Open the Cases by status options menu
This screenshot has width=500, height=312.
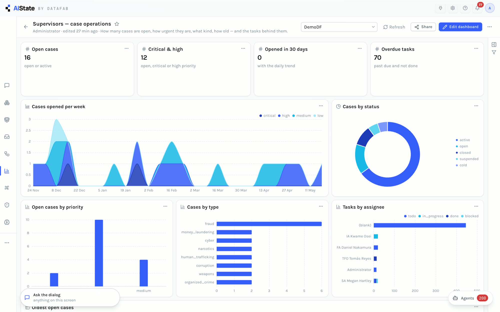476,106
